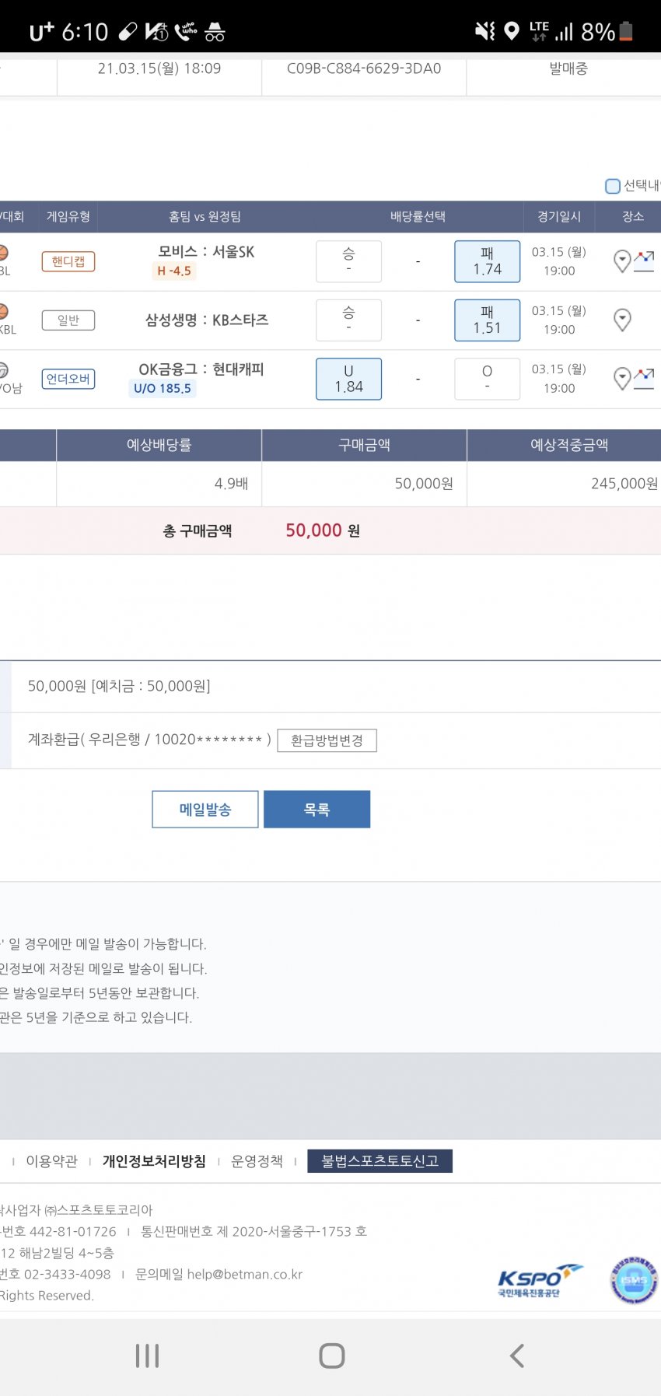Select U 1.84 under option
The image size is (661, 1396).
coord(348,379)
